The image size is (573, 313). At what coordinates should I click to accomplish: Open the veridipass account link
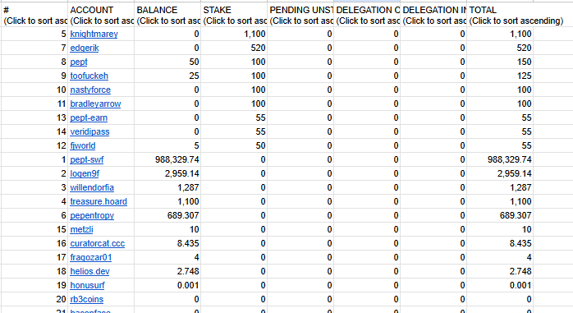coord(89,131)
